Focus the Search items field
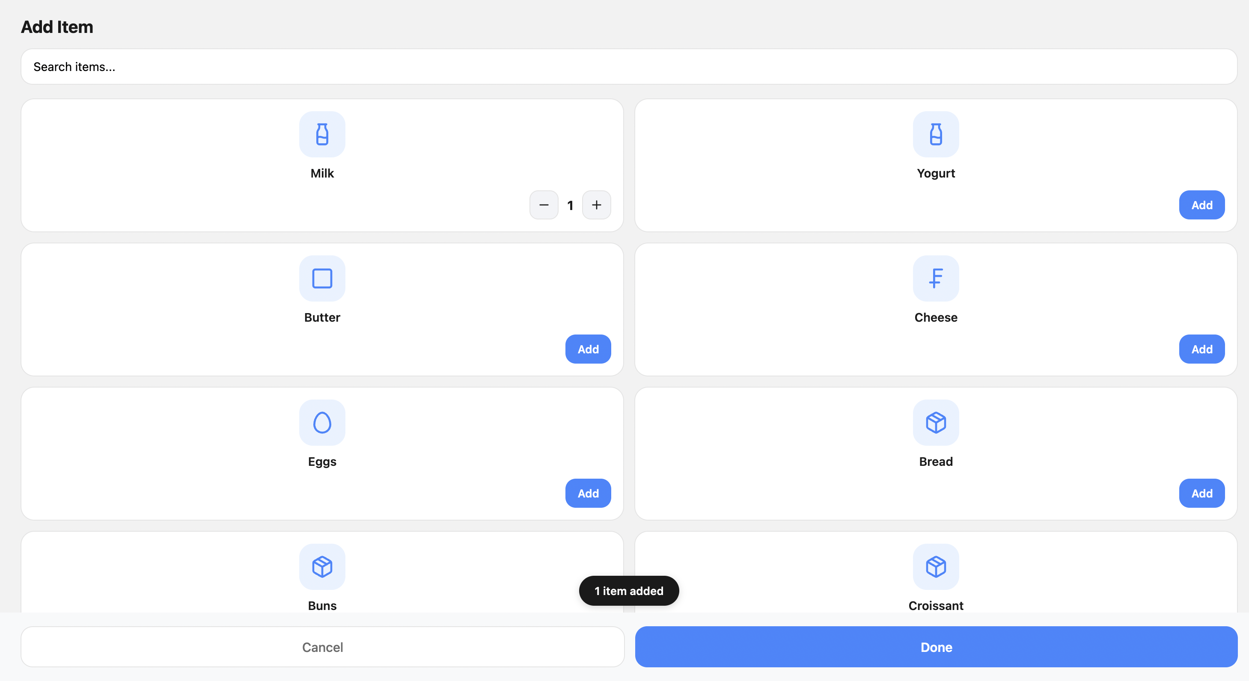Viewport: 1249px width, 681px height. (628, 66)
